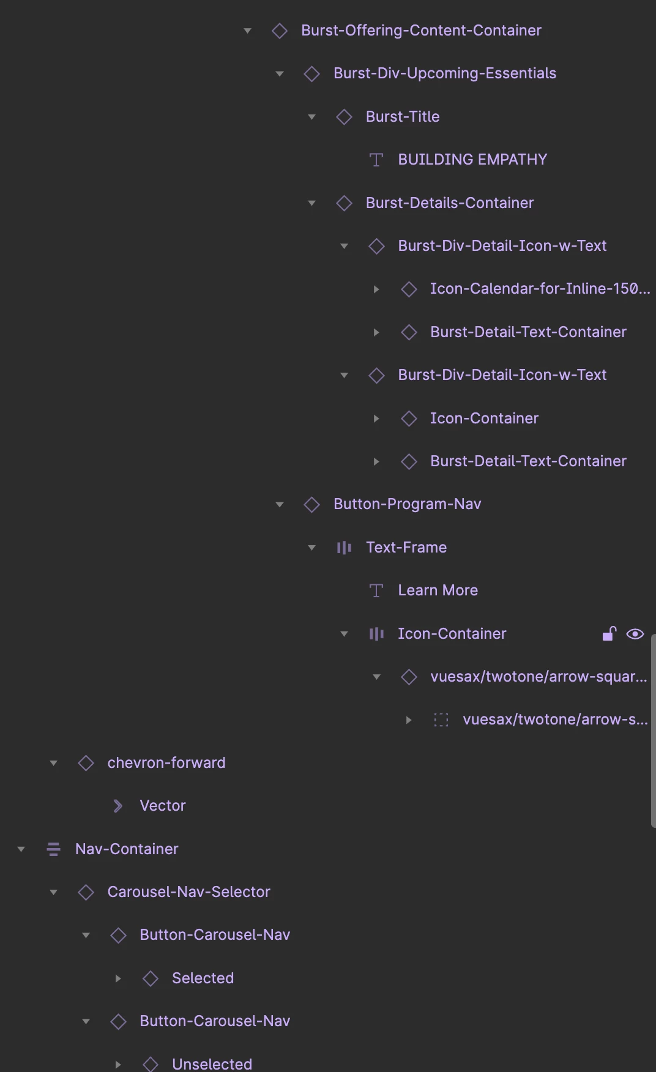Select the Vector layer name

click(162, 806)
